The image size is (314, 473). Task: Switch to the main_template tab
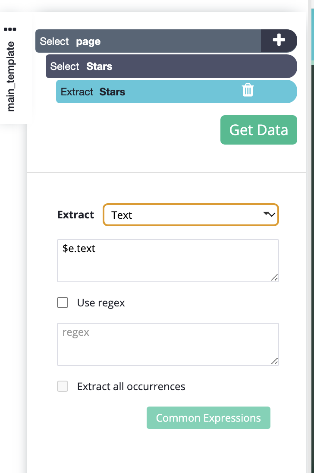pos(10,76)
